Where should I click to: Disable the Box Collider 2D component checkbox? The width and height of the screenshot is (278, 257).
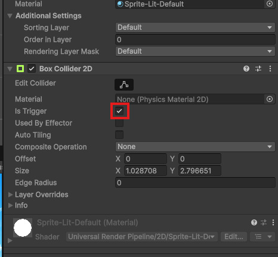[32, 69]
